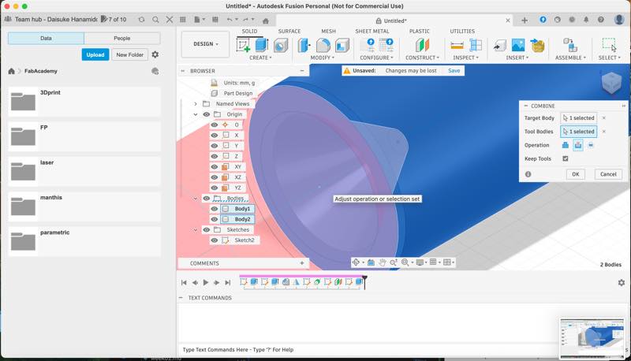Select the Measure tool in Inspect
The height and width of the screenshot is (361, 631).
point(457,45)
